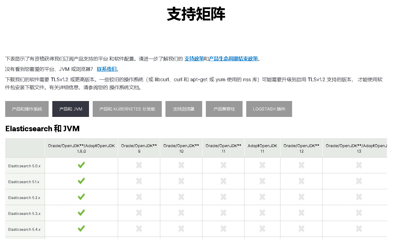The height and width of the screenshot is (239, 397).
Task: Click the Oracle/OpenJDK** 11 column header
Action: pos(224,148)
